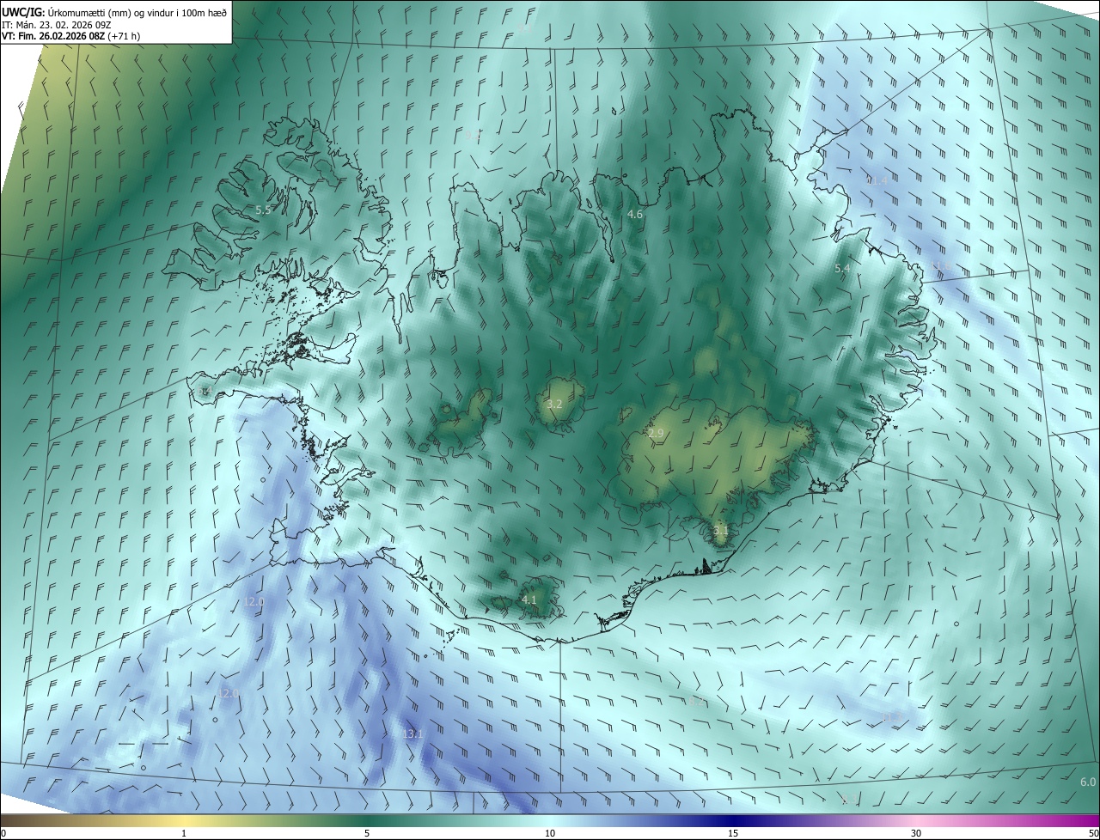Select the 30 tick label on color scale
This screenshot has height=840, width=1100.
tap(916, 833)
